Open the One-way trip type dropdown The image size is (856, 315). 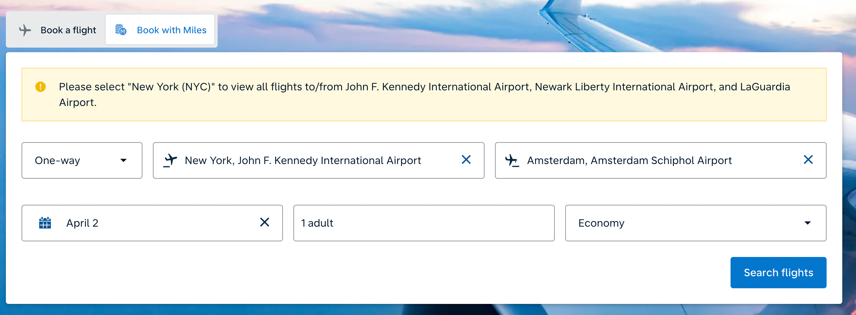[82, 160]
